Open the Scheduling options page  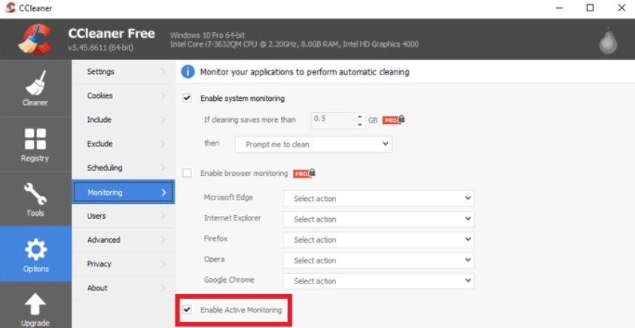(124, 168)
